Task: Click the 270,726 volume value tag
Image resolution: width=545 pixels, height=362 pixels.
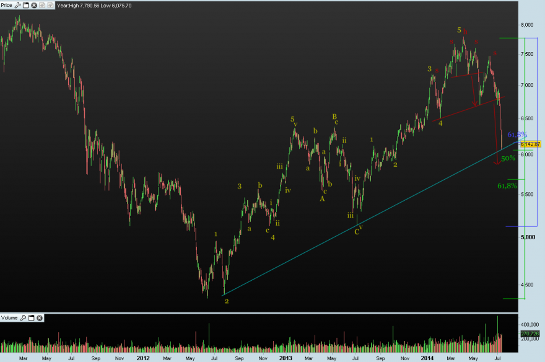Action: 530,333
